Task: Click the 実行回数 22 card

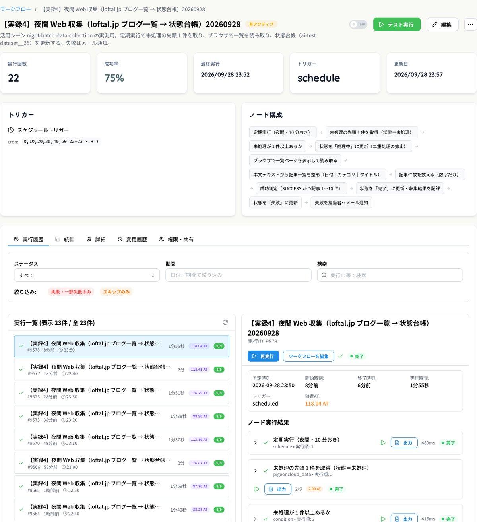Action: [45, 73]
